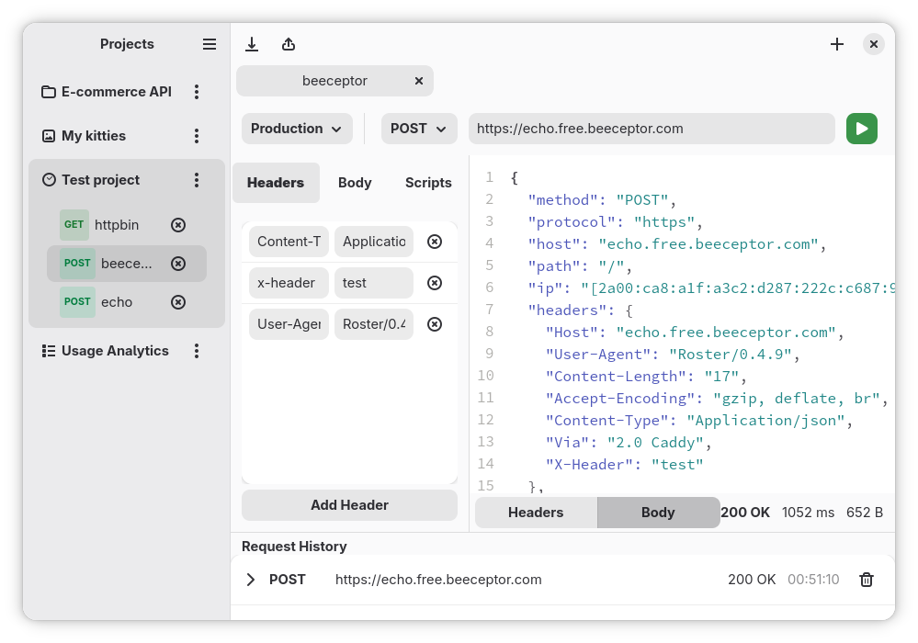Edit the x-header name field

click(x=289, y=283)
